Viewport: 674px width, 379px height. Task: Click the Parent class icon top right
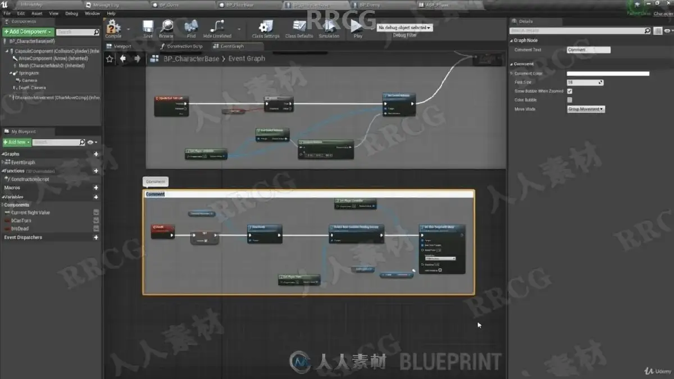(637, 5)
